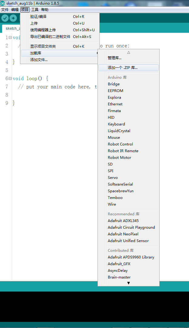The image size is (189, 328).
Task: Include the Mouse library
Action: pyautogui.click(x=128, y=138)
